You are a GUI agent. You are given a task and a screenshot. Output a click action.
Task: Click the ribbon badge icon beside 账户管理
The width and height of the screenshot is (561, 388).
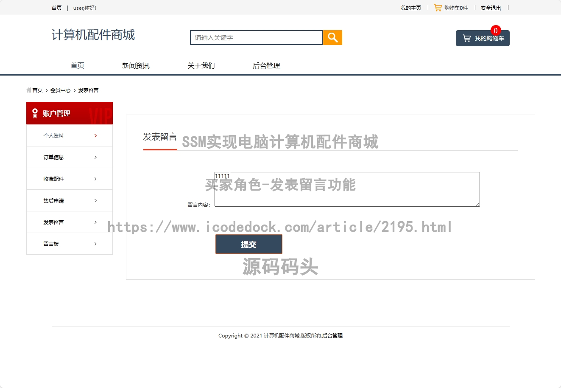pos(35,113)
